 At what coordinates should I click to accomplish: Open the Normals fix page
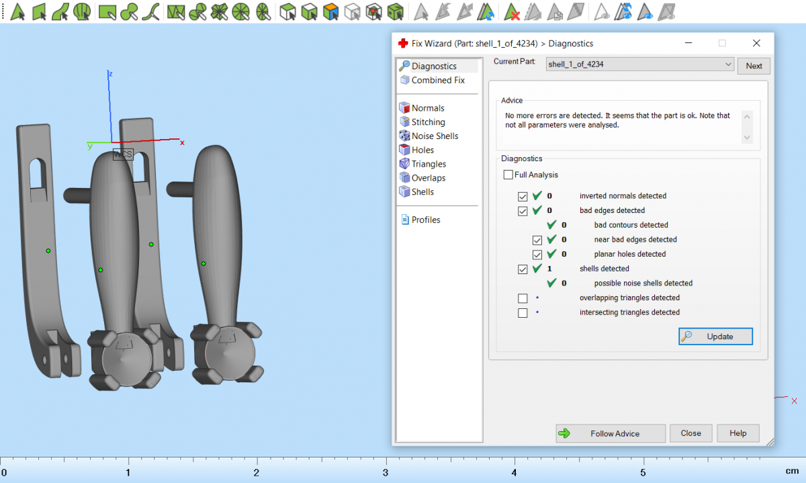[427, 108]
